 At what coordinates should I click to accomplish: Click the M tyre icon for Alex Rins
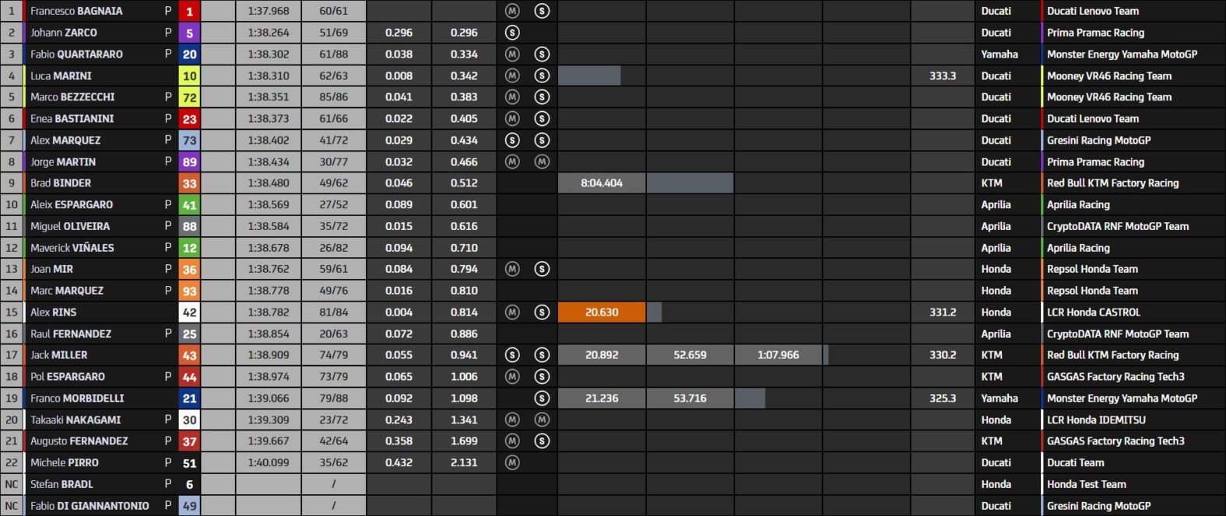click(512, 312)
